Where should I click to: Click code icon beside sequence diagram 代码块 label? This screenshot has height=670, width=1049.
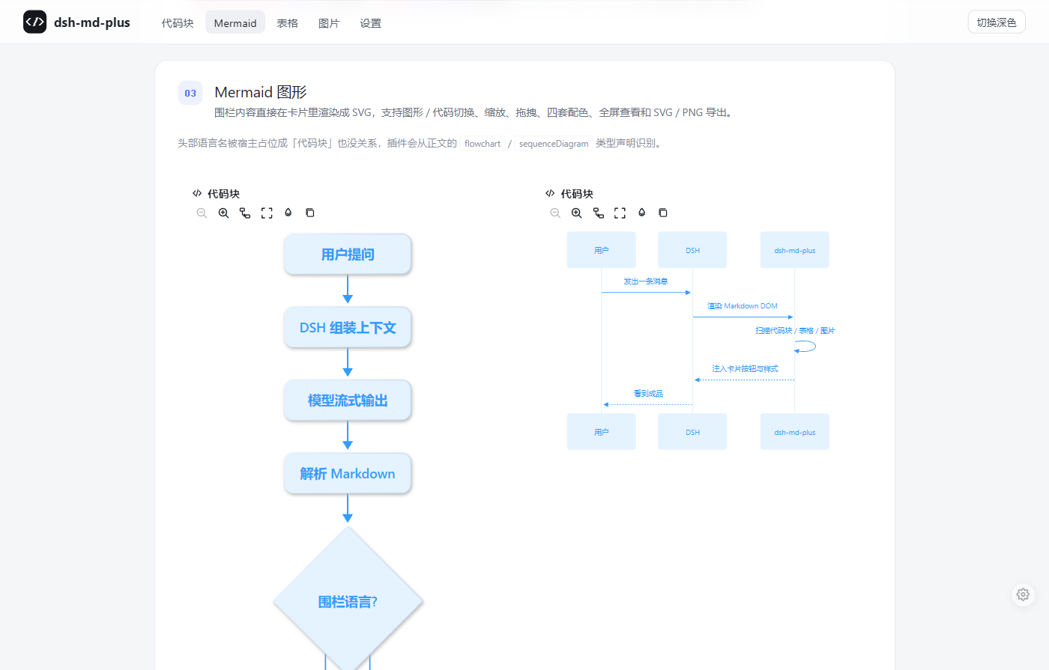pyautogui.click(x=550, y=193)
